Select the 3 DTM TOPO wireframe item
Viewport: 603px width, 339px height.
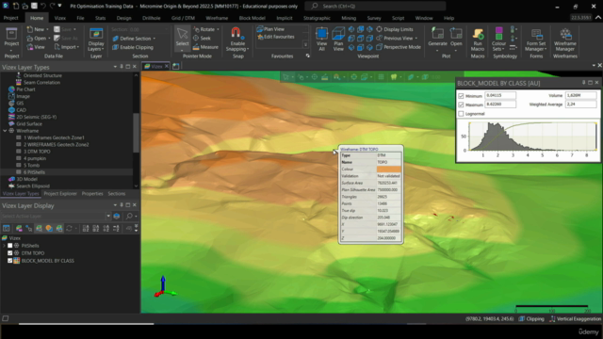point(37,152)
